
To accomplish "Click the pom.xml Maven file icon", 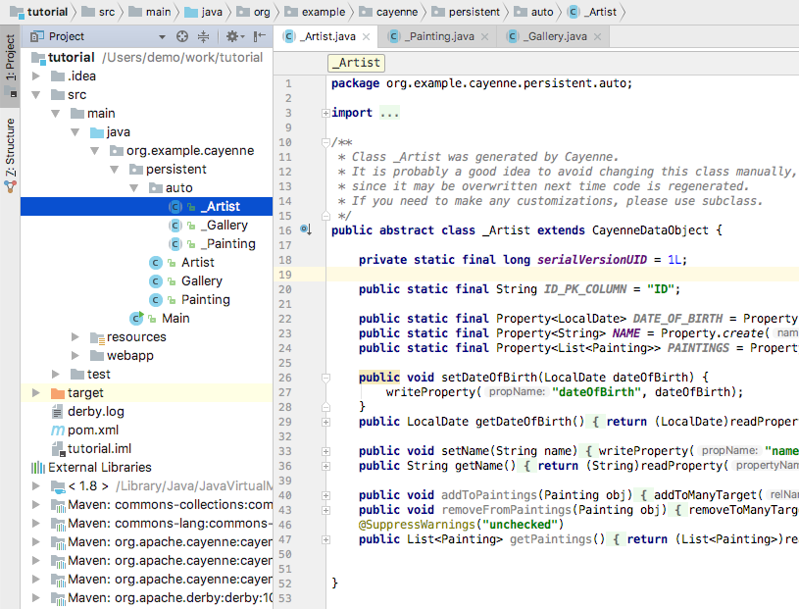I will 58,430.
